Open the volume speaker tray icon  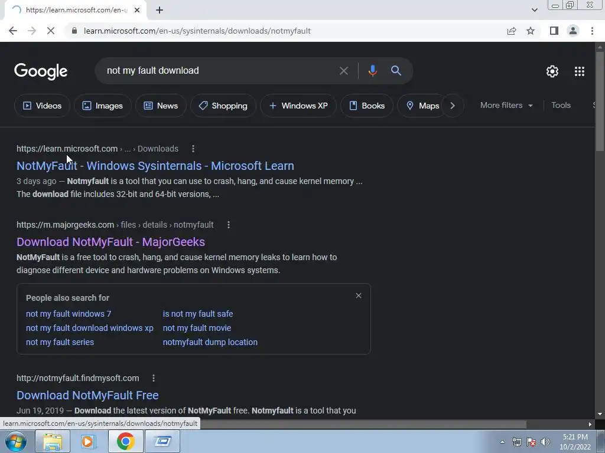pyautogui.click(x=545, y=442)
